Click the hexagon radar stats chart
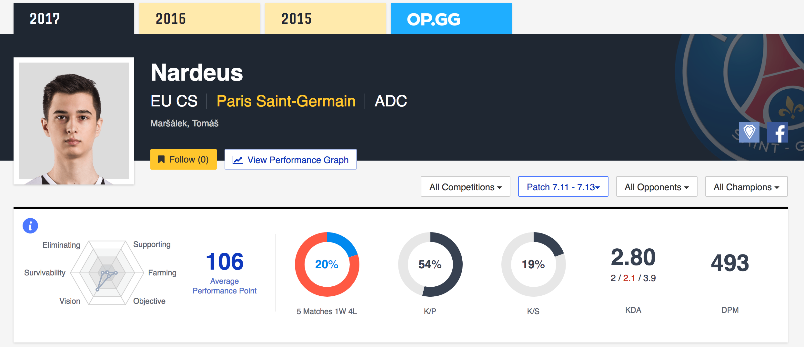 tap(107, 273)
